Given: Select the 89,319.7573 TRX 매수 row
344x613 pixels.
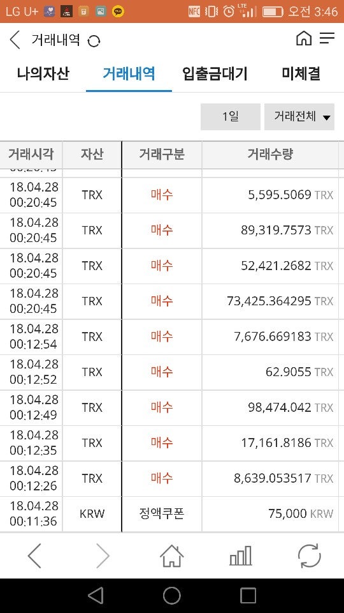Looking at the screenshot, I should (169, 231).
